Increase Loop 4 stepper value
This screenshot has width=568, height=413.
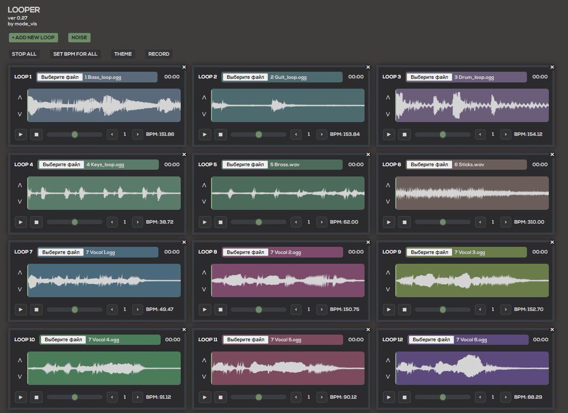137,222
